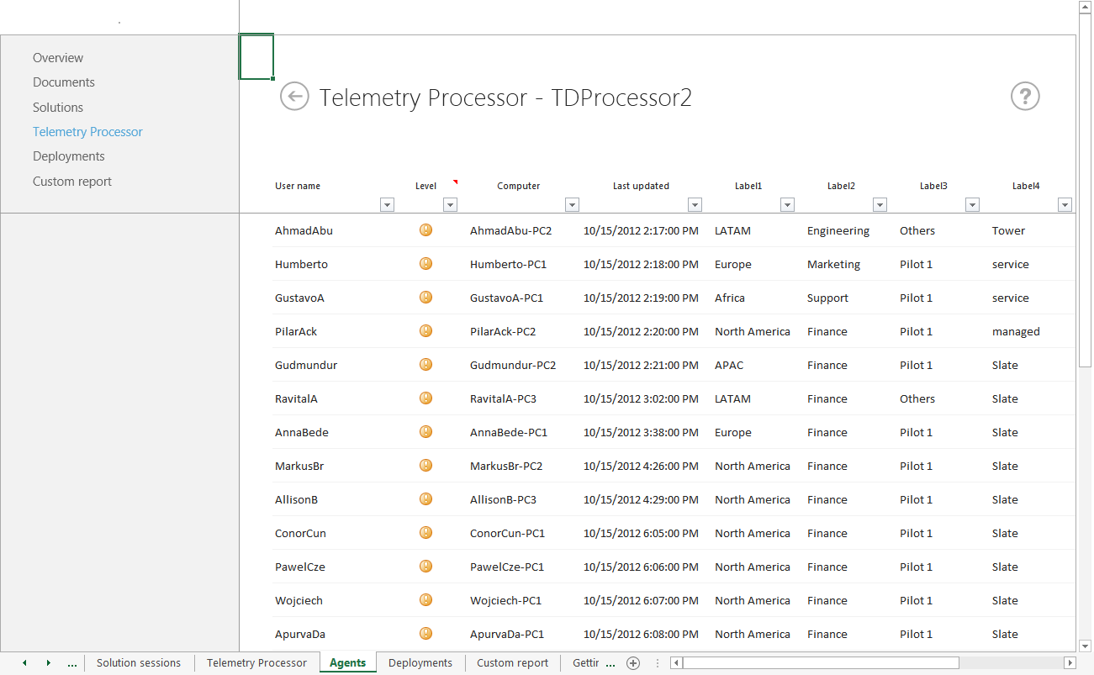Switch to the Deployments sheet tab
1094x675 pixels.
click(x=420, y=662)
